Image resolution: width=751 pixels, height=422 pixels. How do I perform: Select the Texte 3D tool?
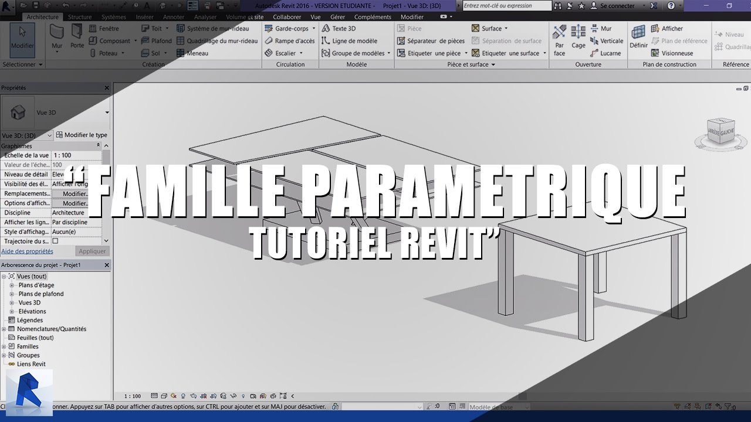(x=339, y=29)
